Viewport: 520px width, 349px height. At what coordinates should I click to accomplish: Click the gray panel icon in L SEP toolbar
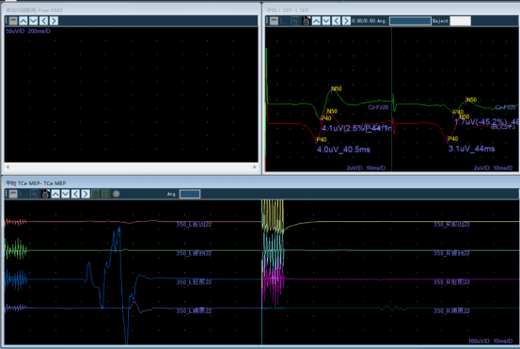pos(274,21)
